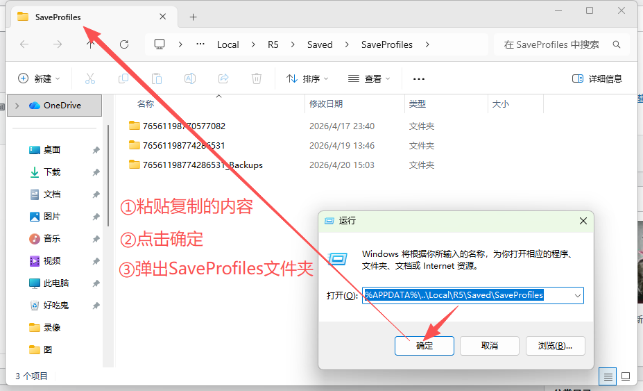Click the 在 SaveProfiles 中搜索 search box
Screen dimensions: 643x391
[x=555, y=44]
